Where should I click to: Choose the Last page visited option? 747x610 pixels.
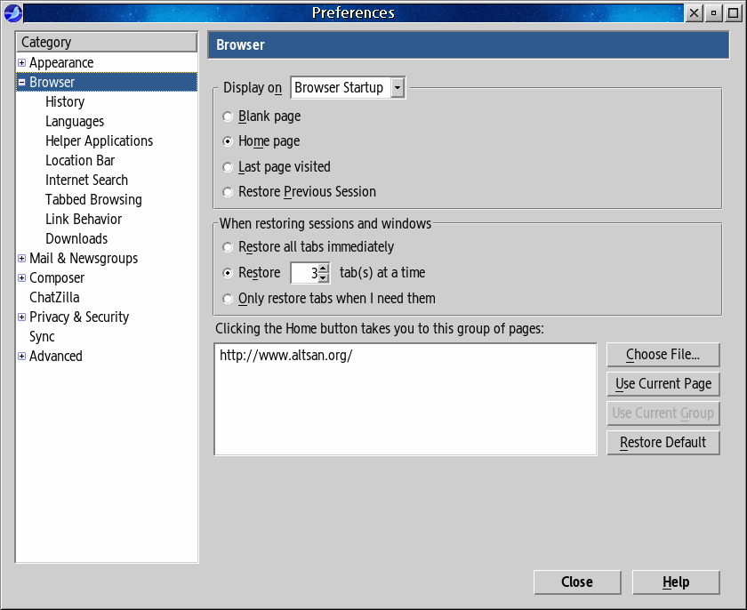point(229,167)
